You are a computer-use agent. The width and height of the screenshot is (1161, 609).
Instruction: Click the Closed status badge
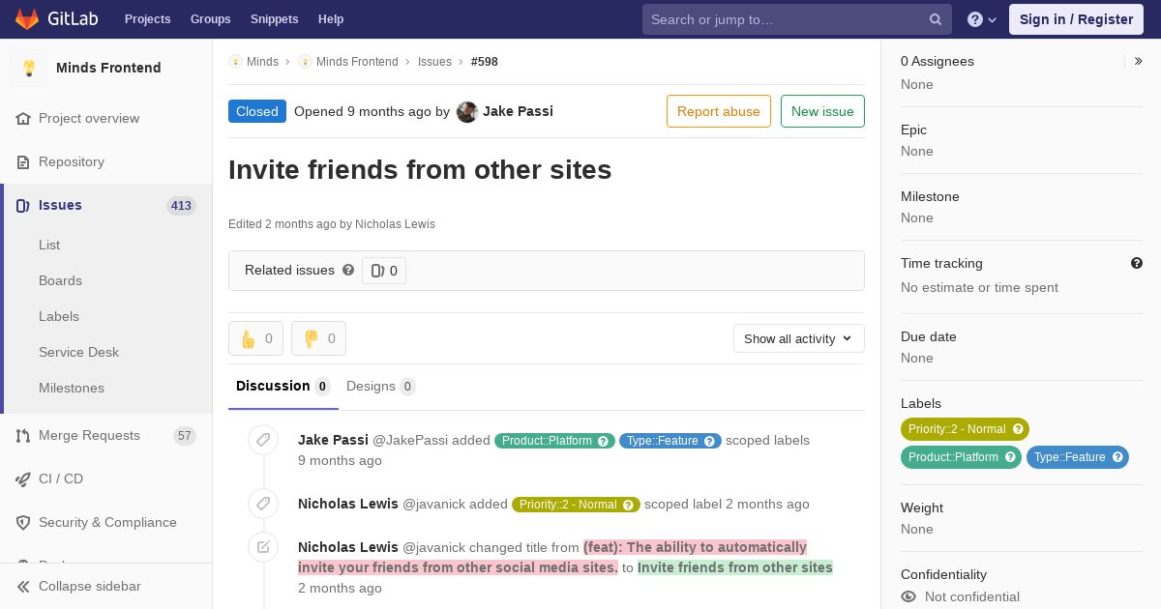(x=257, y=111)
